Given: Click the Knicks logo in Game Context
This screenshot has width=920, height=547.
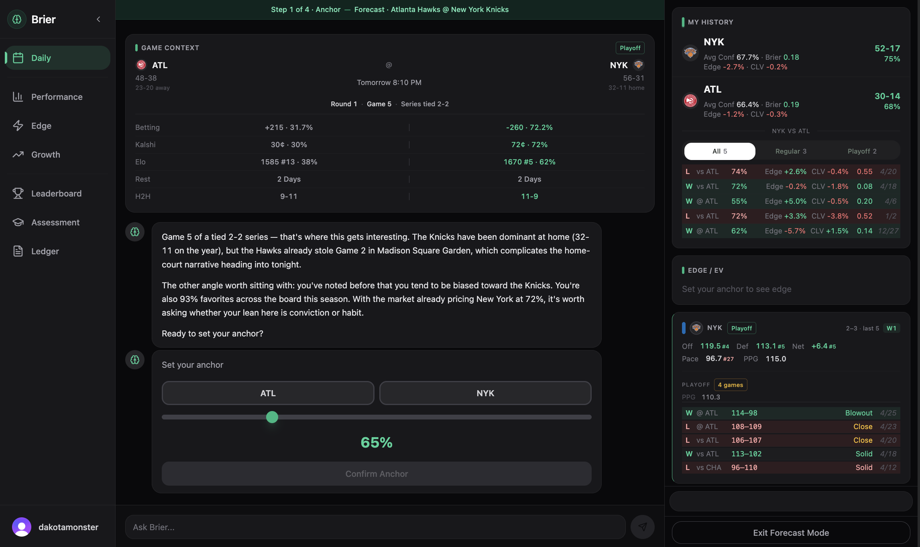Looking at the screenshot, I should point(639,65).
